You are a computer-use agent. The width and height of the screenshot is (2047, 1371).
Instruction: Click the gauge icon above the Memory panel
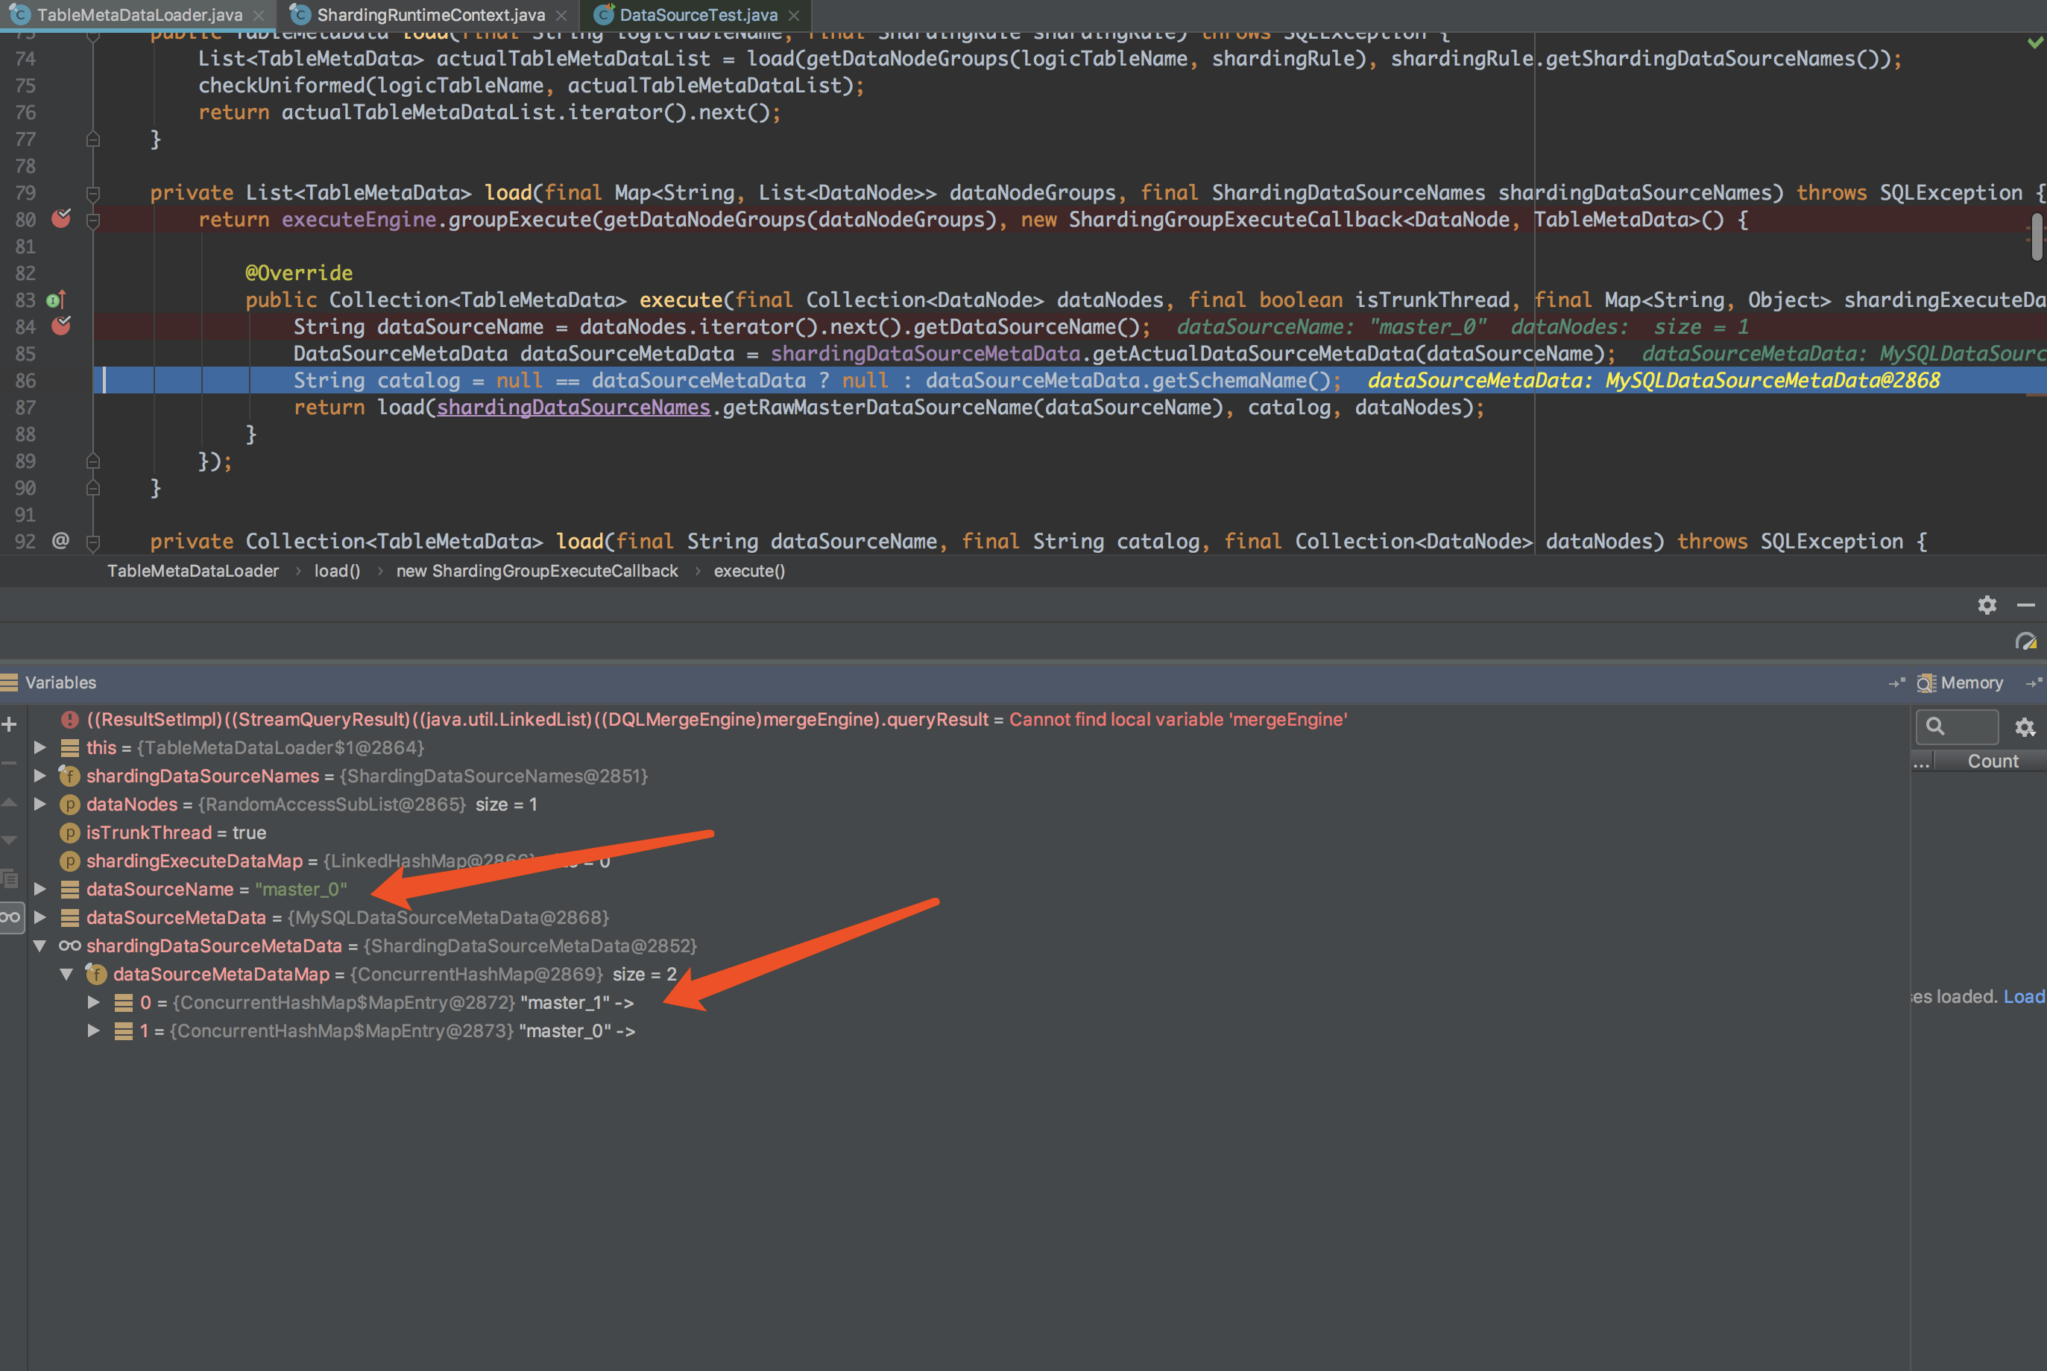(2027, 641)
